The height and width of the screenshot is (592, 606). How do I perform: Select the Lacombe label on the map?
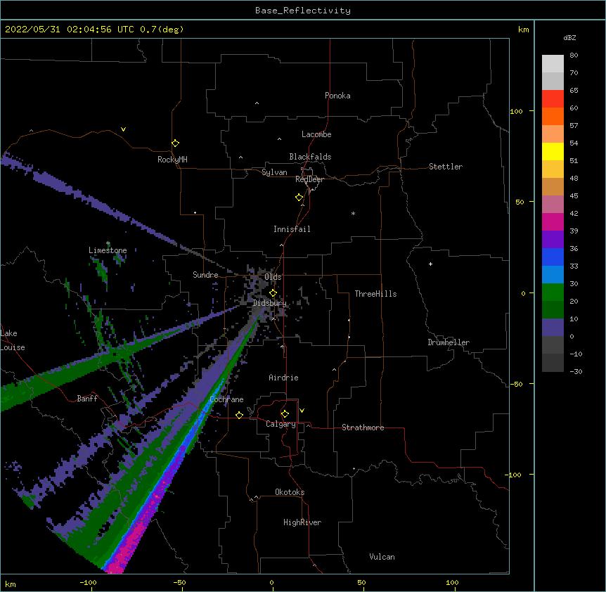tap(316, 134)
